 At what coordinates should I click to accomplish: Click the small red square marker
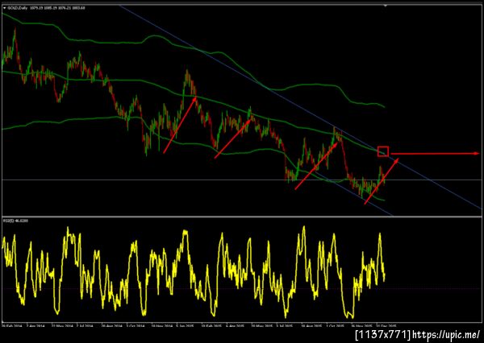coord(383,151)
